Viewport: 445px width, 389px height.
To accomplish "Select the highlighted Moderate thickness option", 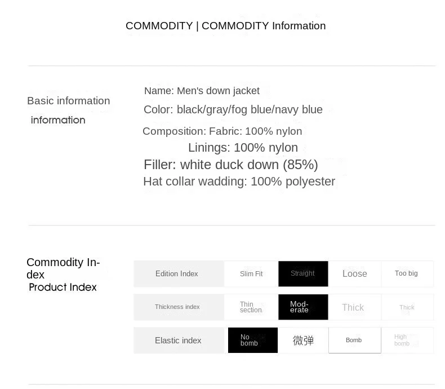I will point(303,307).
